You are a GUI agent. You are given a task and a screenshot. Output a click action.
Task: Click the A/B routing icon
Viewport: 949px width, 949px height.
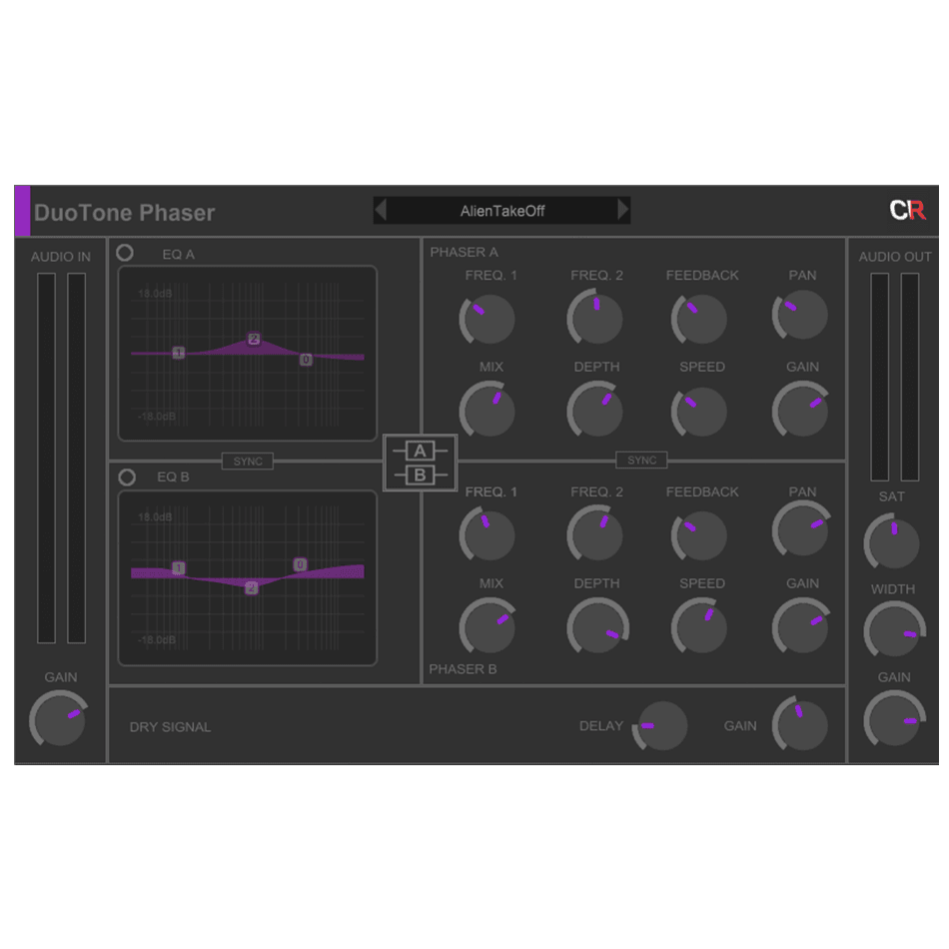(x=420, y=463)
